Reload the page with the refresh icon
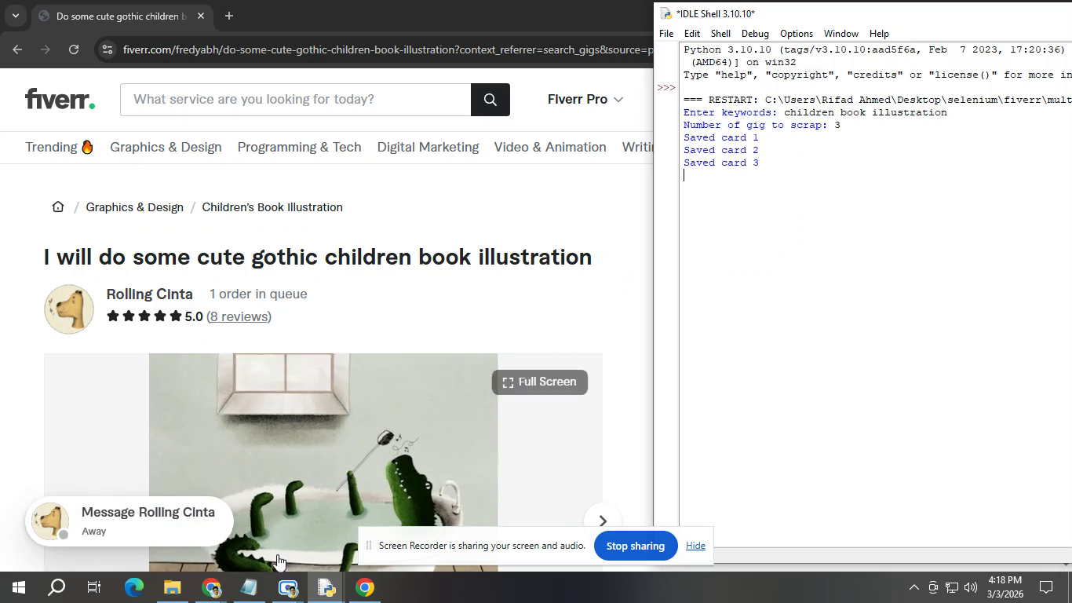This screenshot has width=1072, height=603. click(74, 49)
